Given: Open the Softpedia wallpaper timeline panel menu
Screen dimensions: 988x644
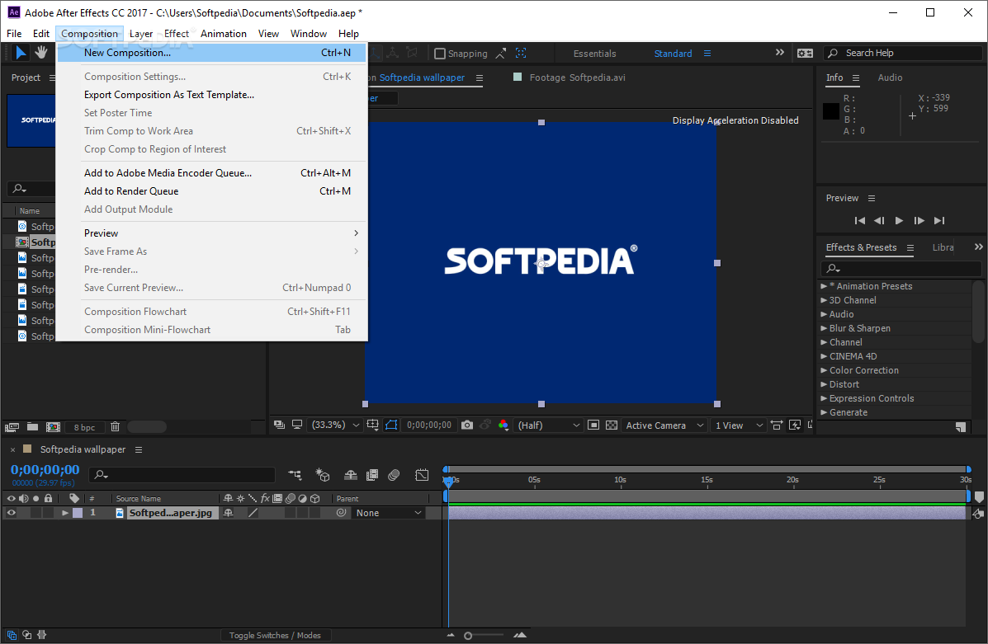Looking at the screenshot, I should (x=139, y=449).
